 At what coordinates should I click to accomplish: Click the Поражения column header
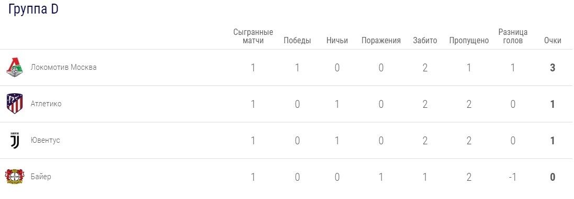[x=381, y=41]
